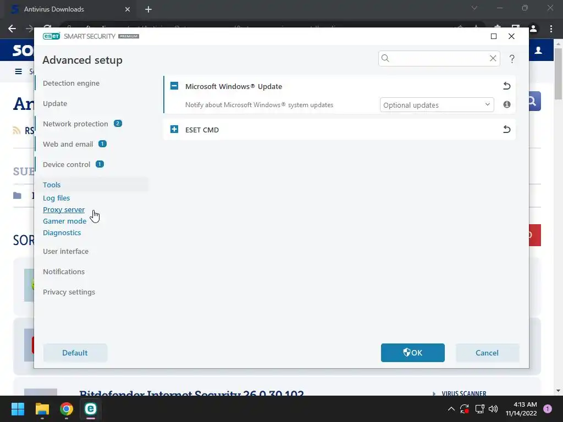Click the Web and email badge showing 1
This screenshot has width=563, height=422.
(102, 144)
